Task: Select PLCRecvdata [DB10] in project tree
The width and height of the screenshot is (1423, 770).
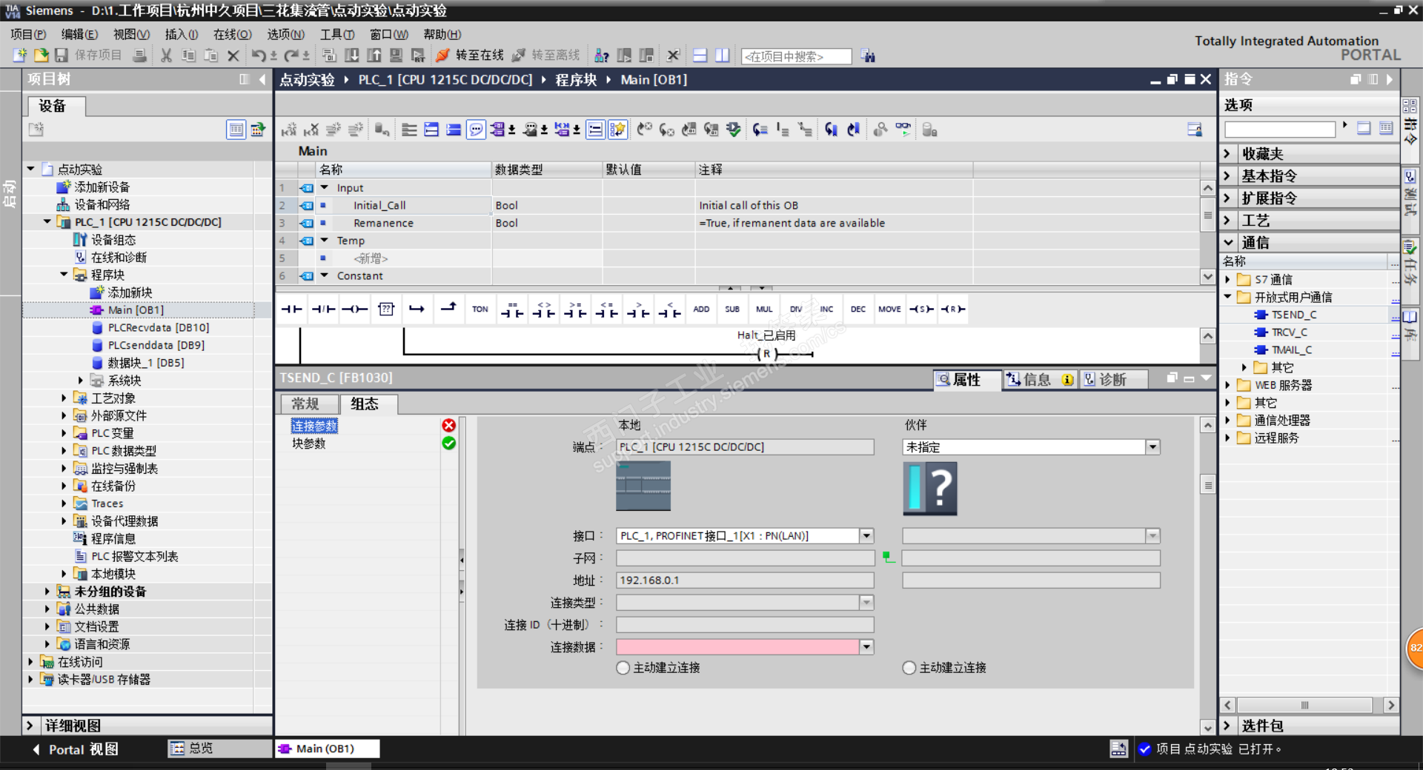Action: click(x=159, y=327)
